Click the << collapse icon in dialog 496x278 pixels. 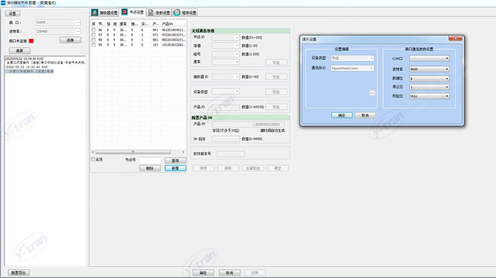coord(372,93)
